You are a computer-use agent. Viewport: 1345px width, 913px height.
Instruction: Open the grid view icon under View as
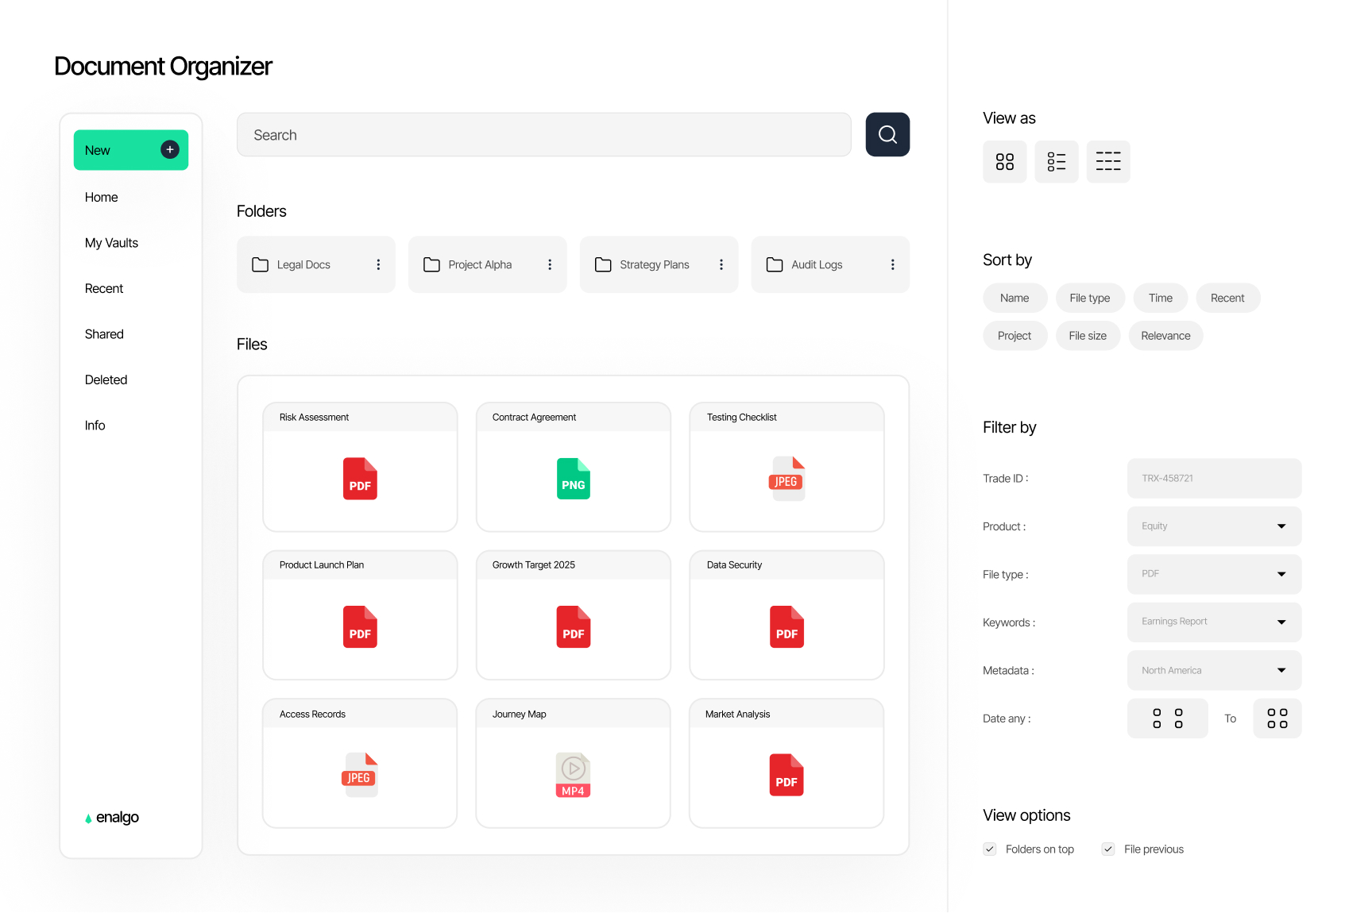[1004, 161]
